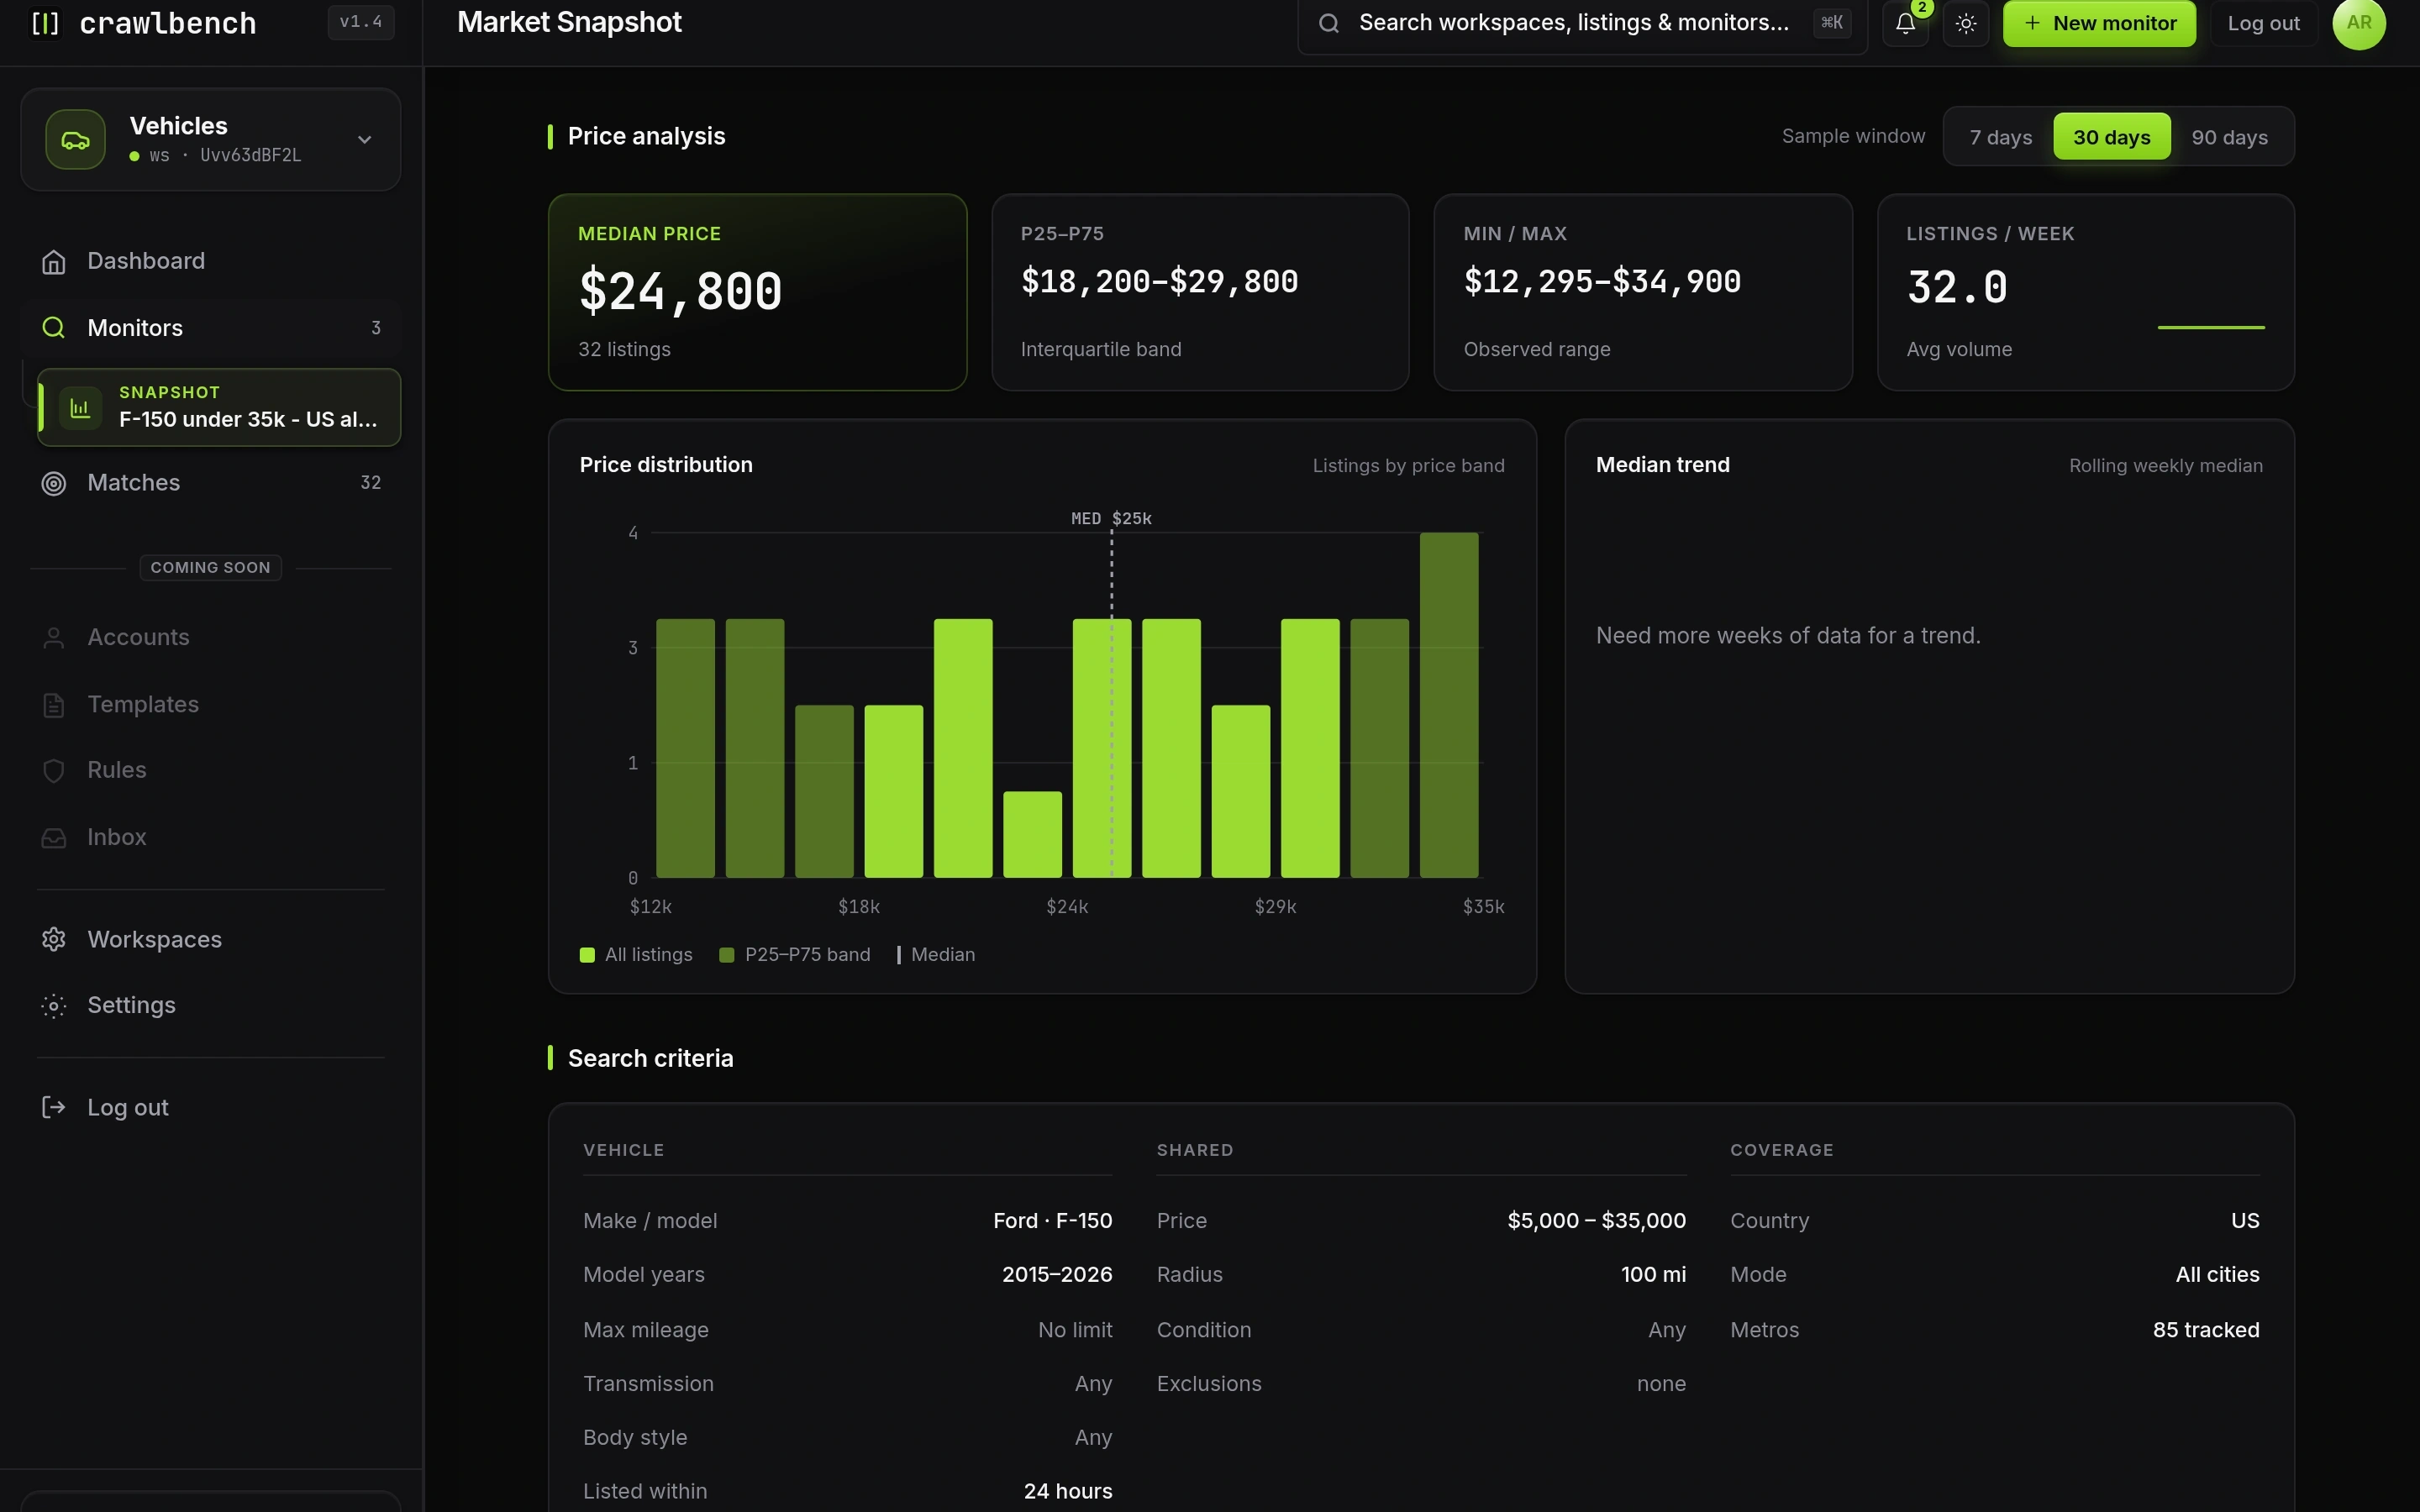
Task: Click the Accounts person icon
Action: pos(54,638)
